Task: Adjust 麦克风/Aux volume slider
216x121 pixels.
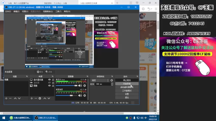Action: pyautogui.click(x=66, y=86)
